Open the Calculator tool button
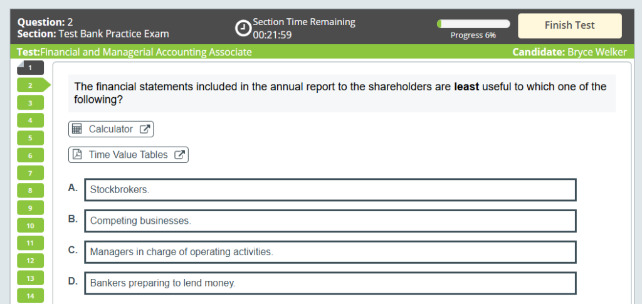 click(111, 129)
